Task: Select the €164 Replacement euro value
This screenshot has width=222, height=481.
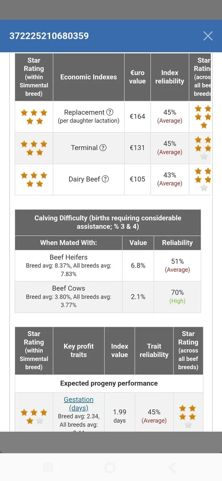Action: pyautogui.click(x=137, y=117)
